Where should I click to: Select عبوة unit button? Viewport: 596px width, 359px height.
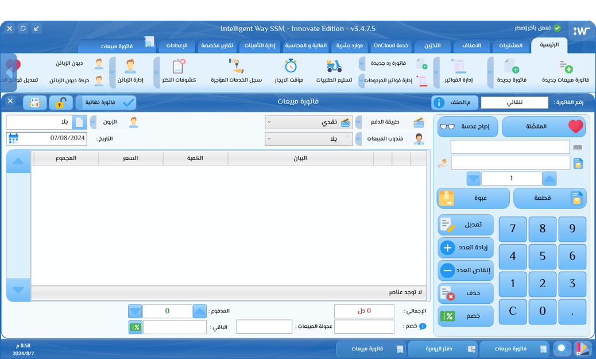point(473,198)
